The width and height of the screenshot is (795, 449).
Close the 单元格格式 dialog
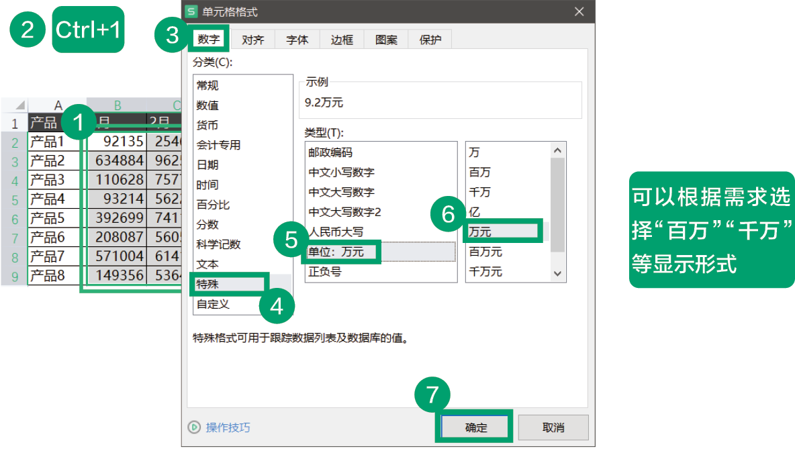pyautogui.click(x=579, y=12)
